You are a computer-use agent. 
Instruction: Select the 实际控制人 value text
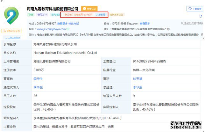click(x=166, y=107)
